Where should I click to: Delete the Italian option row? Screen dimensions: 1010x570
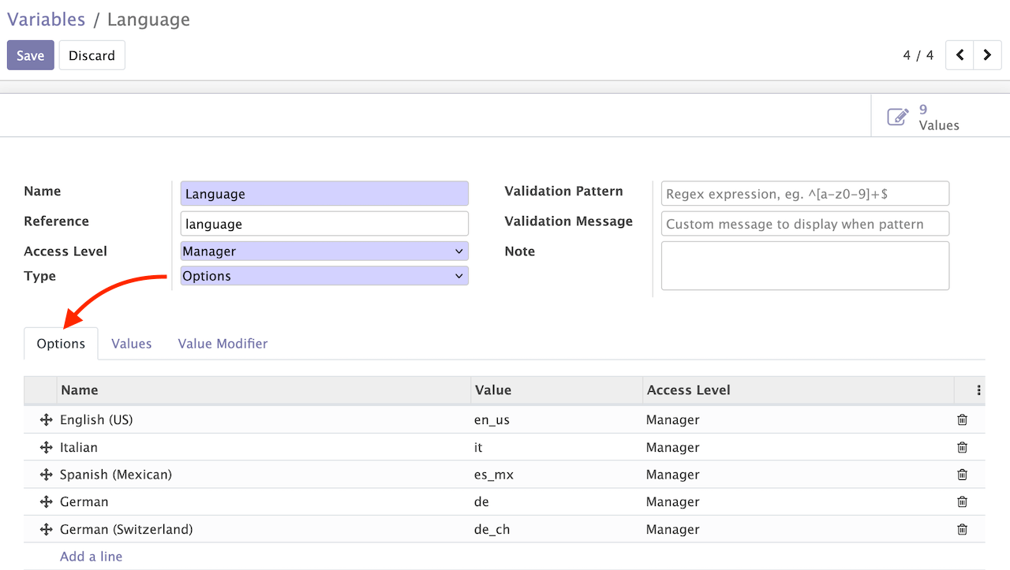click(962, 447)
